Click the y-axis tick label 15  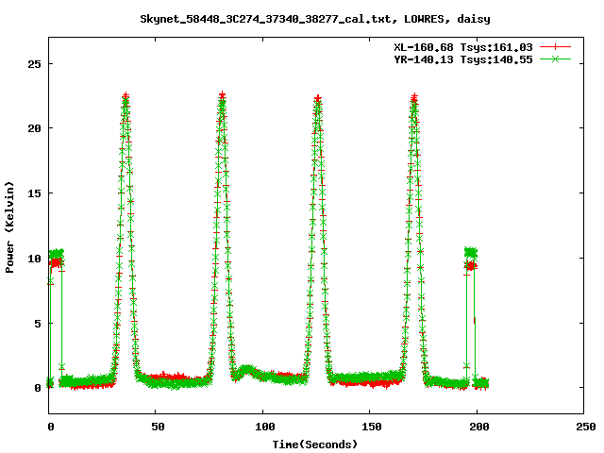34,193
